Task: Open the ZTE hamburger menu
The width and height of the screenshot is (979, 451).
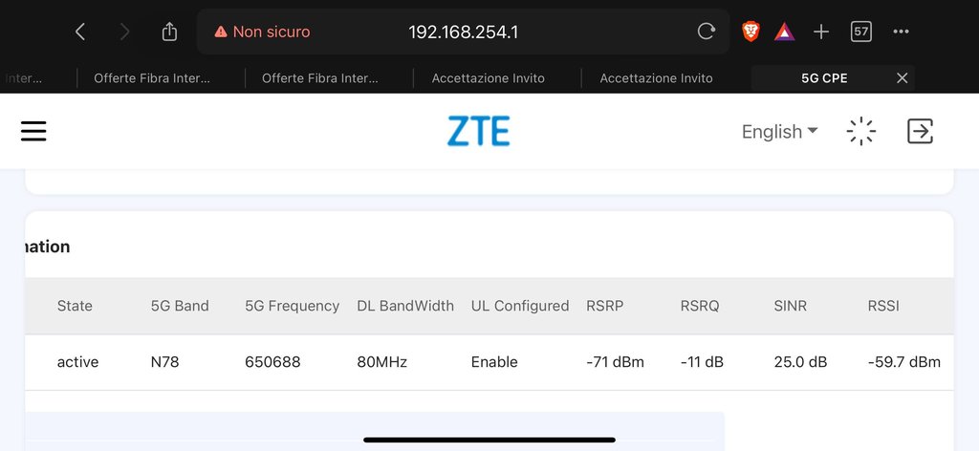Action: (33, 132)
